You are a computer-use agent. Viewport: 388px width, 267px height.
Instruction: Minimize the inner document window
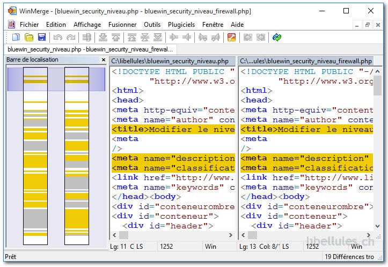click(357, 25)
